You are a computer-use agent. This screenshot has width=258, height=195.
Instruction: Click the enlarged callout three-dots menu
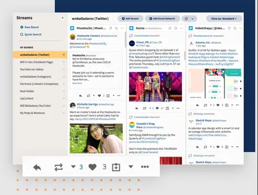coord(145,167)
